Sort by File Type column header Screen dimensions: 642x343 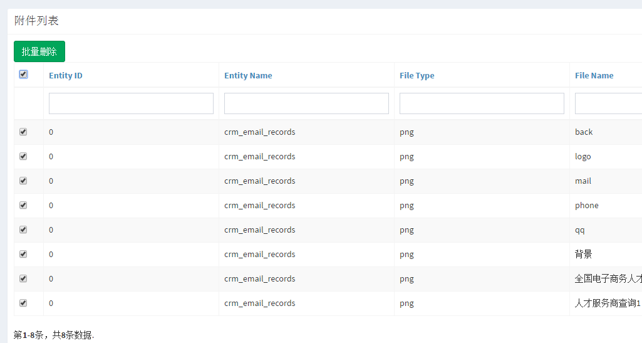417,76
